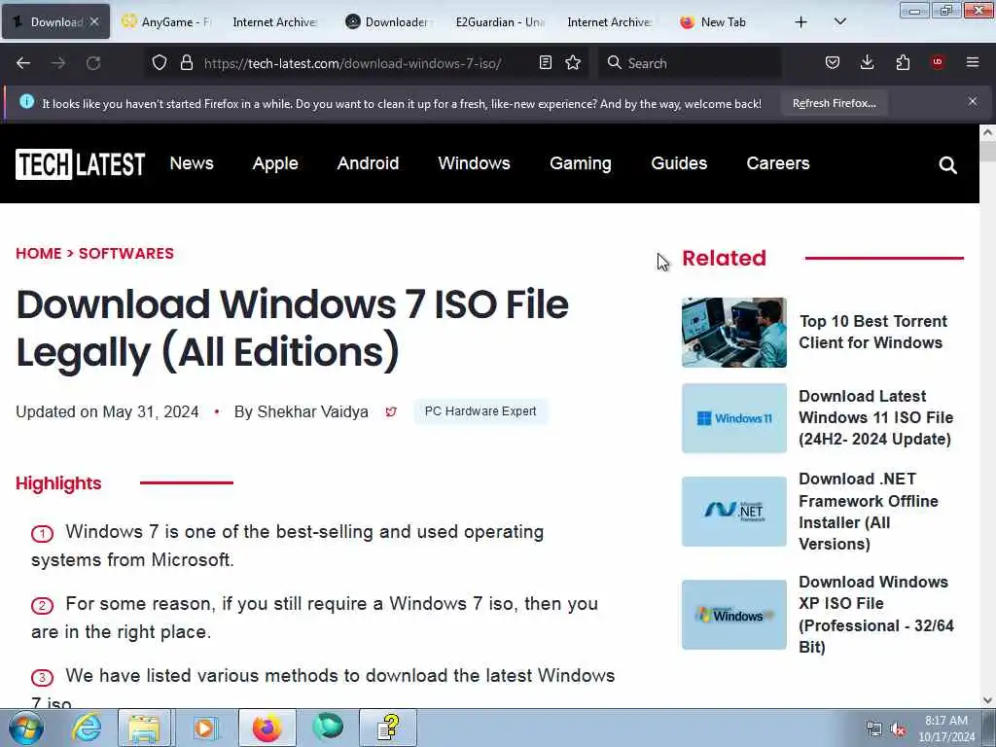Expand the list all tabs chevron
The height and width of the screenshot is (747, 996).
839,22
